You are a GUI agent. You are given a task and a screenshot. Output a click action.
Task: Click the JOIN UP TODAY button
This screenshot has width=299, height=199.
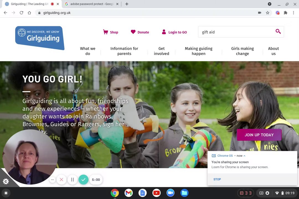tap(259, 135)
